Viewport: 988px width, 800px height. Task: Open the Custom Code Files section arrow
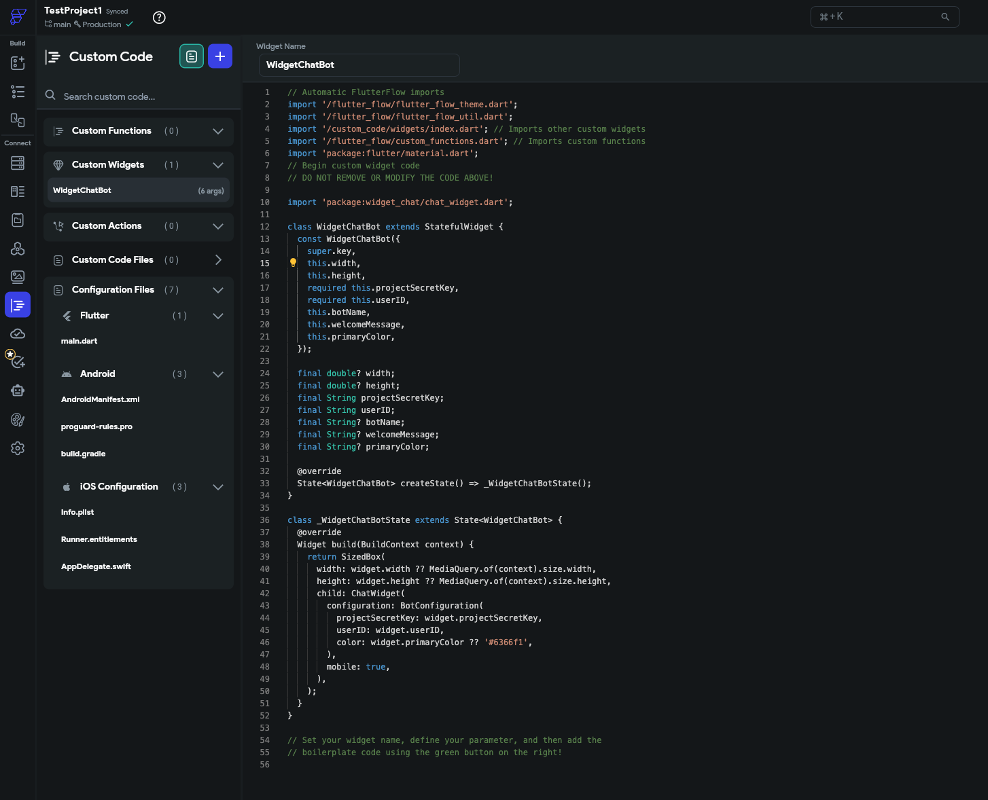(x=217, y=259)
